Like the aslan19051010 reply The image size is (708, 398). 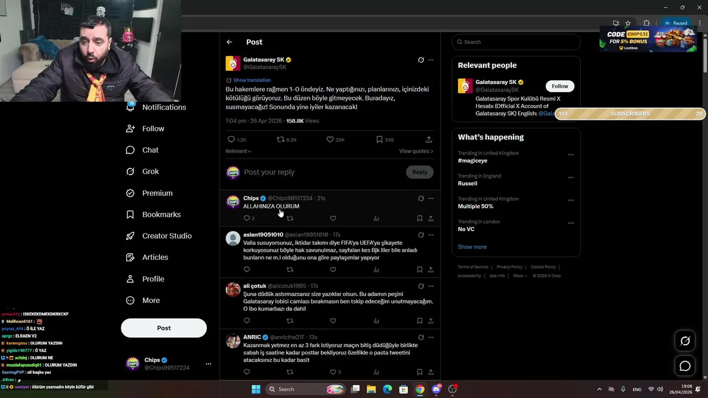(x=333, y=270)
